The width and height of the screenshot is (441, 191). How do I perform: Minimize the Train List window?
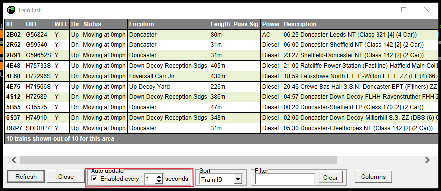coord(381,10)
